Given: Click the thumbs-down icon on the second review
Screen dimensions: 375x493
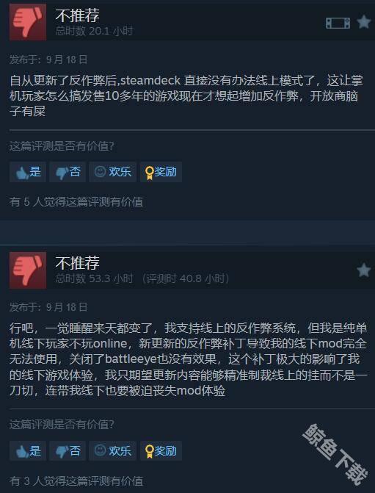Looking at the screenshot, I should pyautogui.click(x=28, y=270).
